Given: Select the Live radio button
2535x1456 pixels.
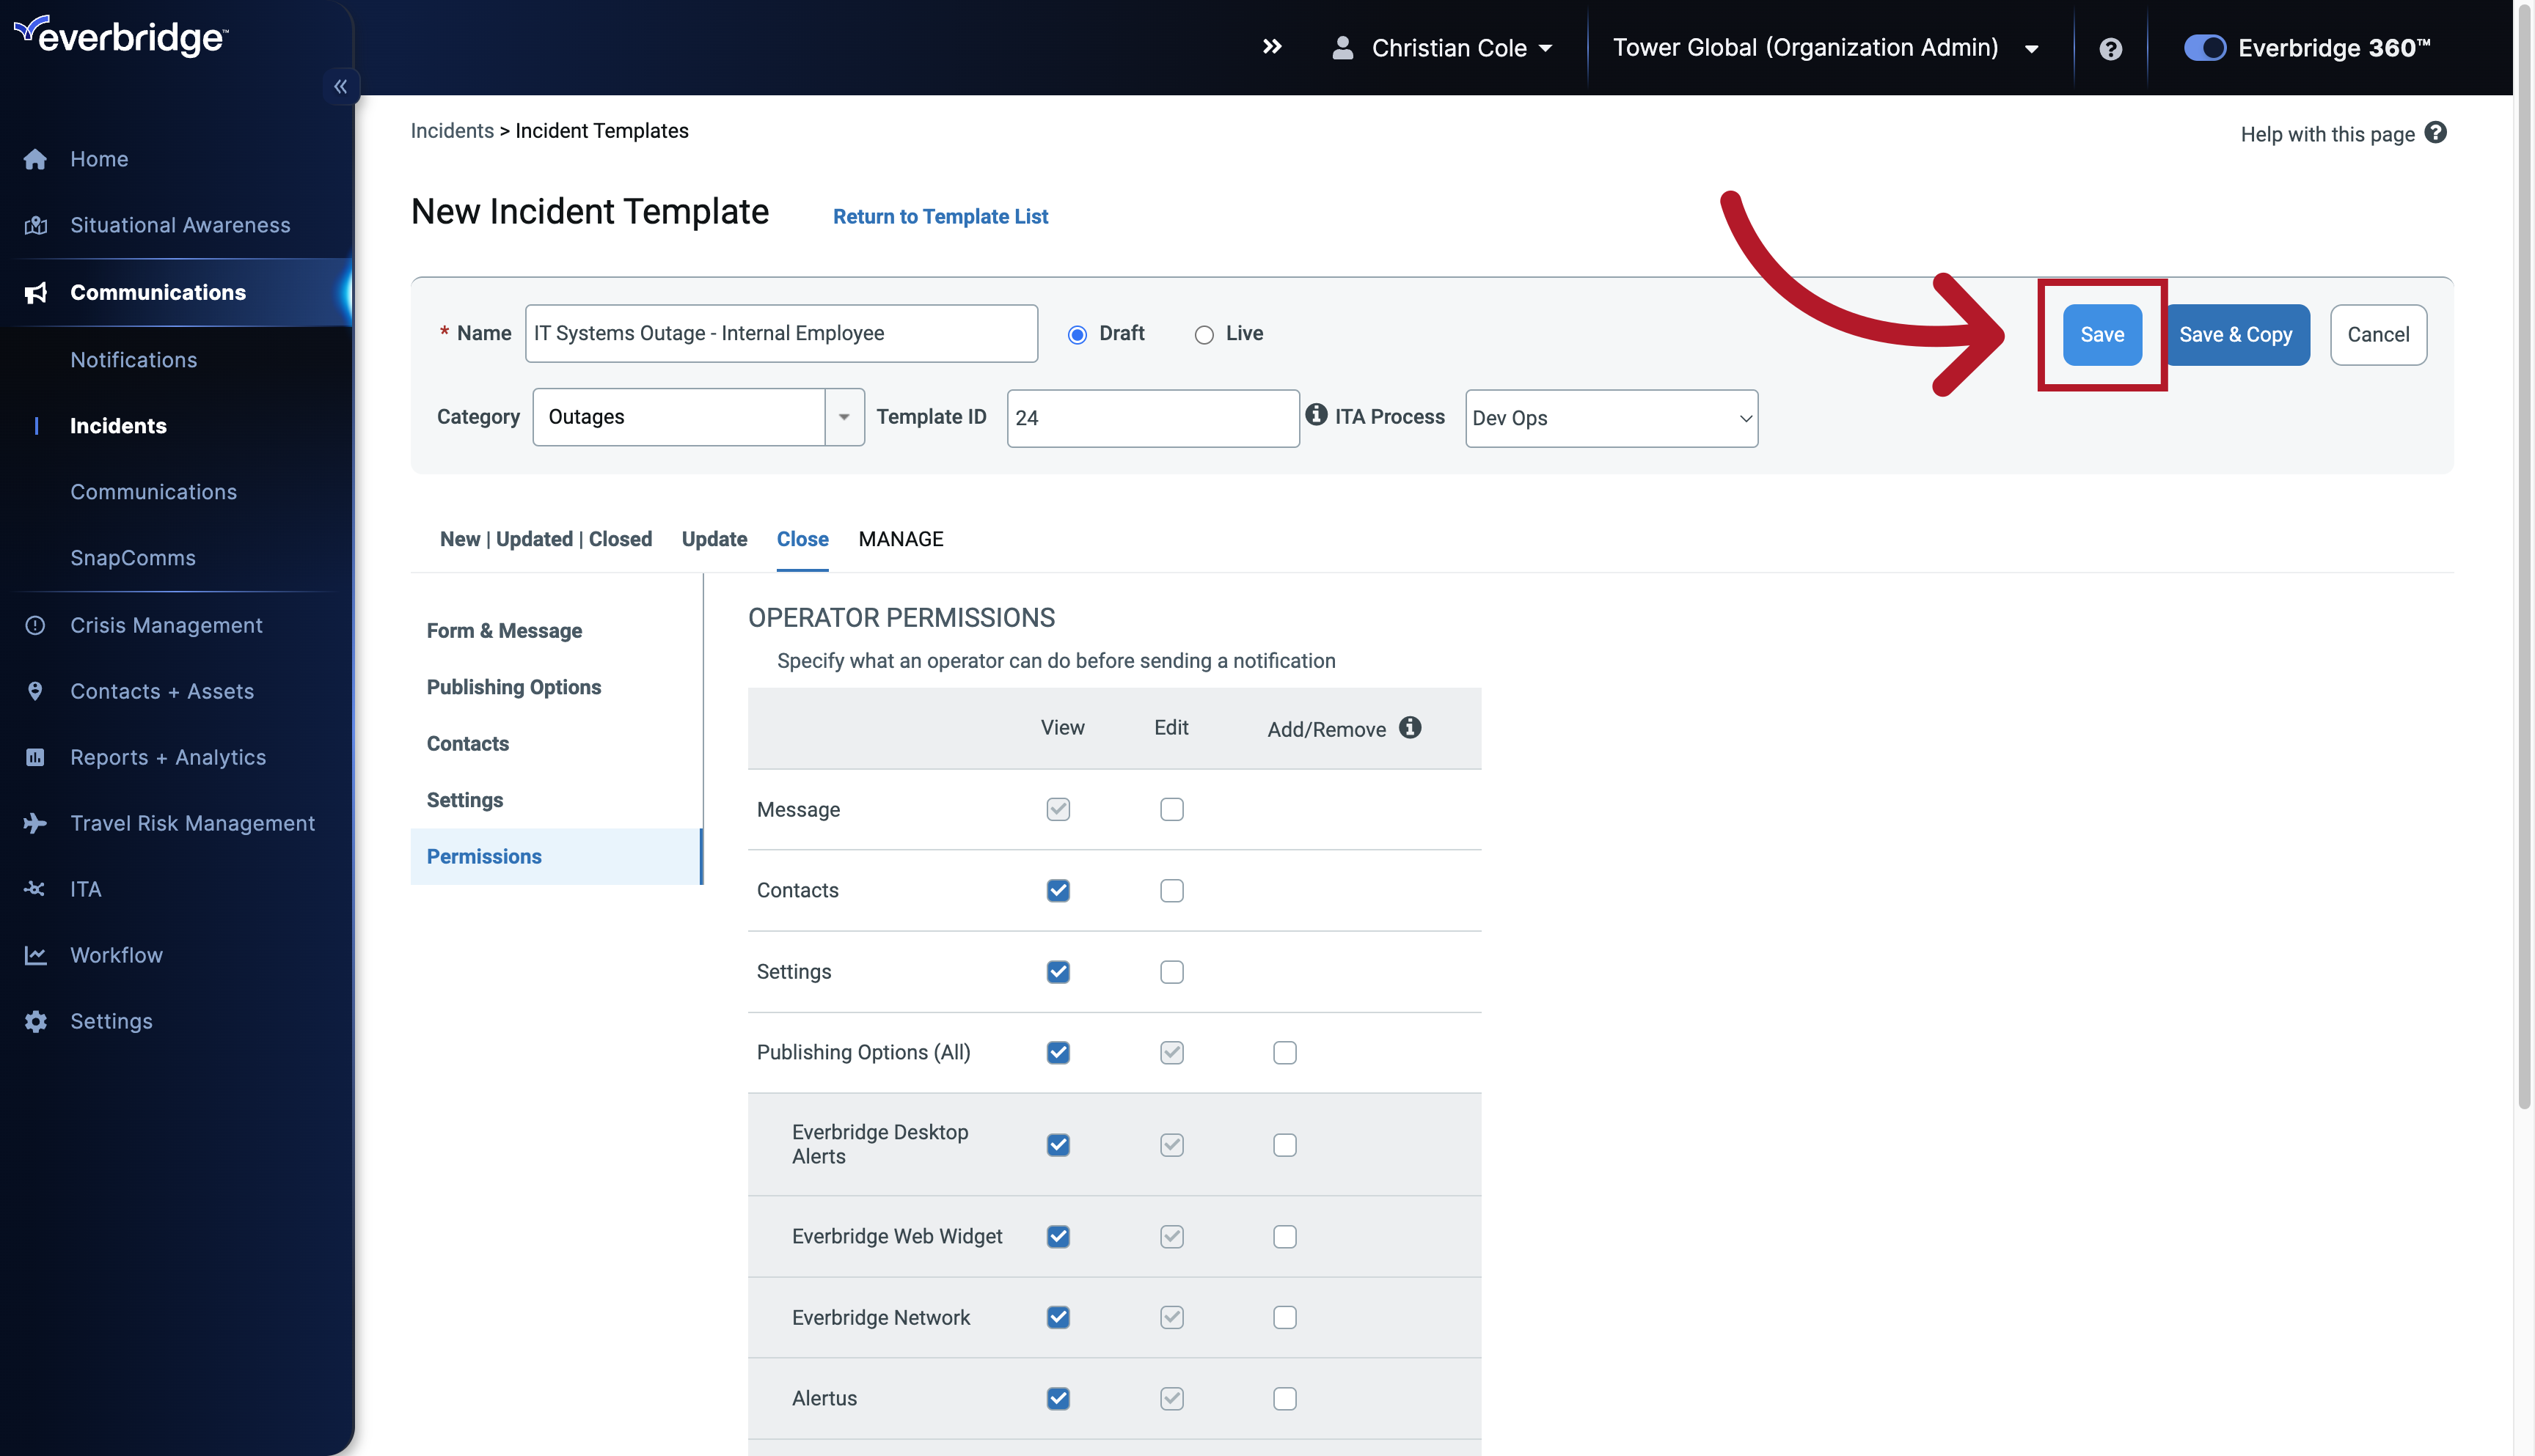Looking at the screenshot, I should tap(1204, 334).
